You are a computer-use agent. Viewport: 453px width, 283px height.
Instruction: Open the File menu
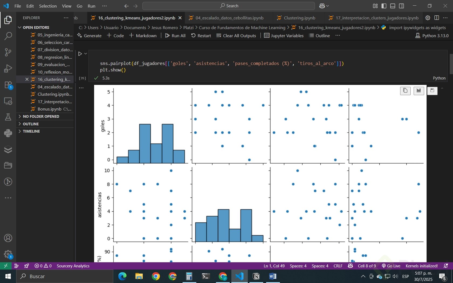[18, 6]
